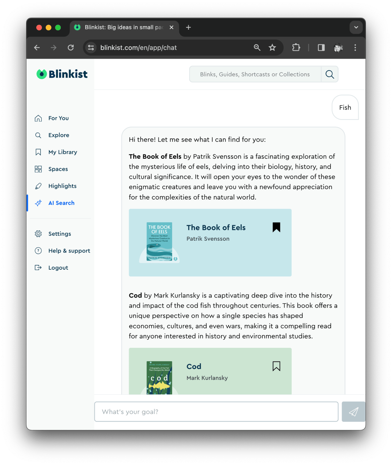Open a new browser tab
Image resolution: width=392 pixels, height=465 pixels.
click(188, 27)
